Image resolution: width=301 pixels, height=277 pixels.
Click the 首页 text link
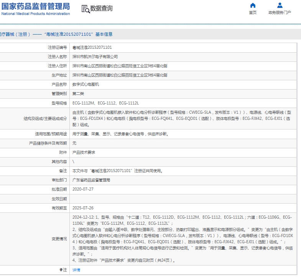(x=253, y=13)
